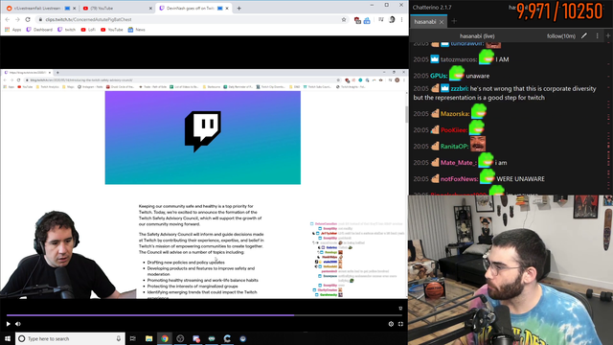Open Task View on taskbar
The width and height of the screenshot is (613, 345).
(x=133, y=338)
